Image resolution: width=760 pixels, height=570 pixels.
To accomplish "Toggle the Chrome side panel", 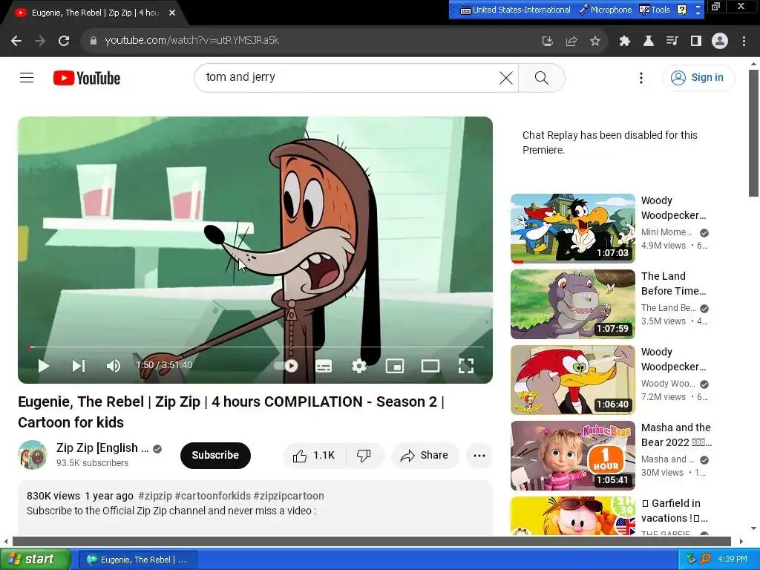I will click(x=696, y=41).
